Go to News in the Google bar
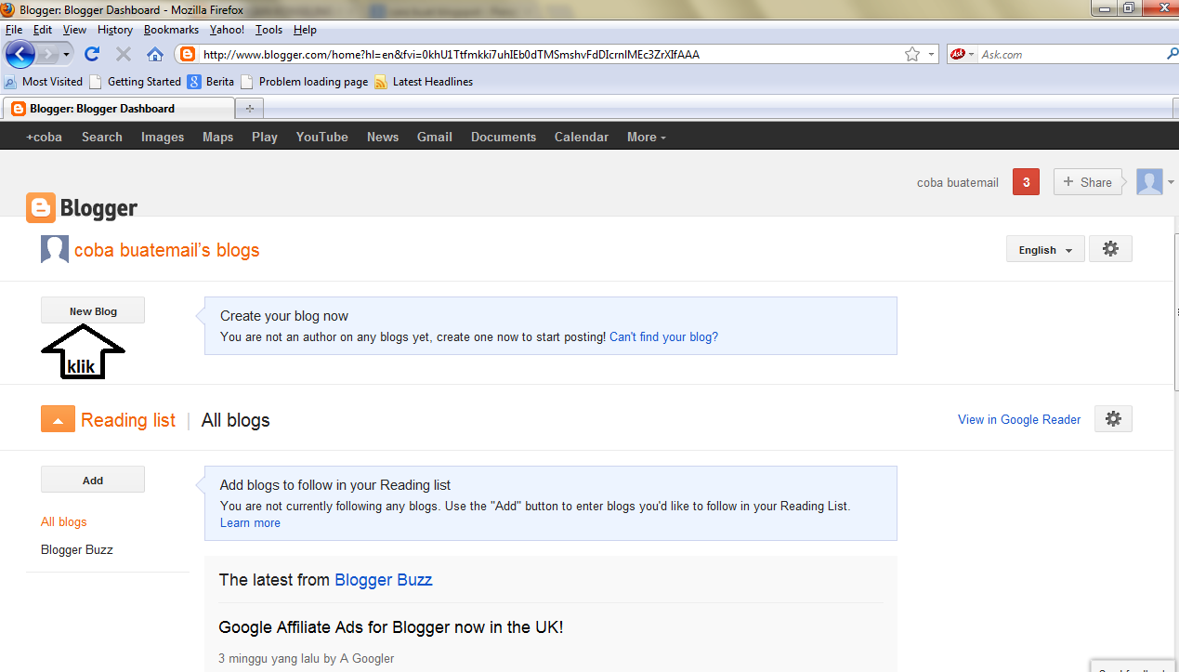The height and width of the screenshot is (672, 1179). tap(383, 137)
